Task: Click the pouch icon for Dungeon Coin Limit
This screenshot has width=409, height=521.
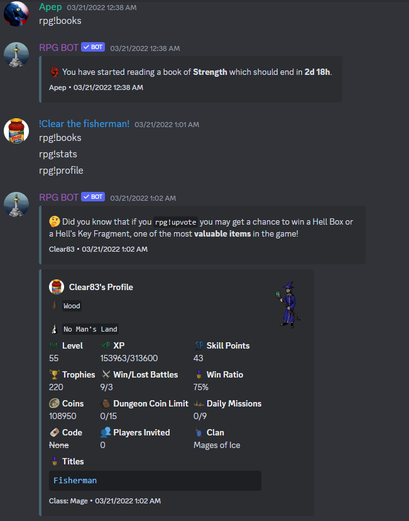Action: click(106, 403)
